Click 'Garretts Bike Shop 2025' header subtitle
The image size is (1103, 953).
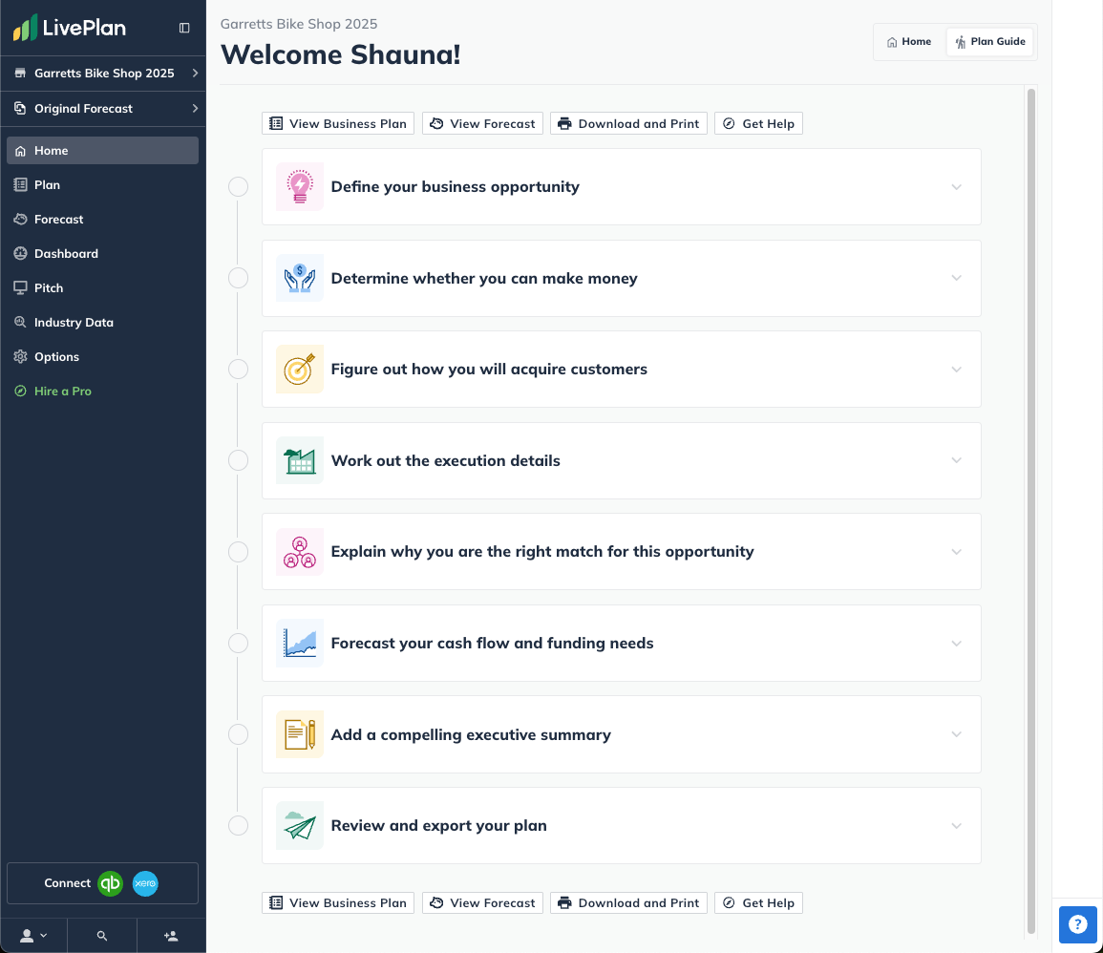299,24
